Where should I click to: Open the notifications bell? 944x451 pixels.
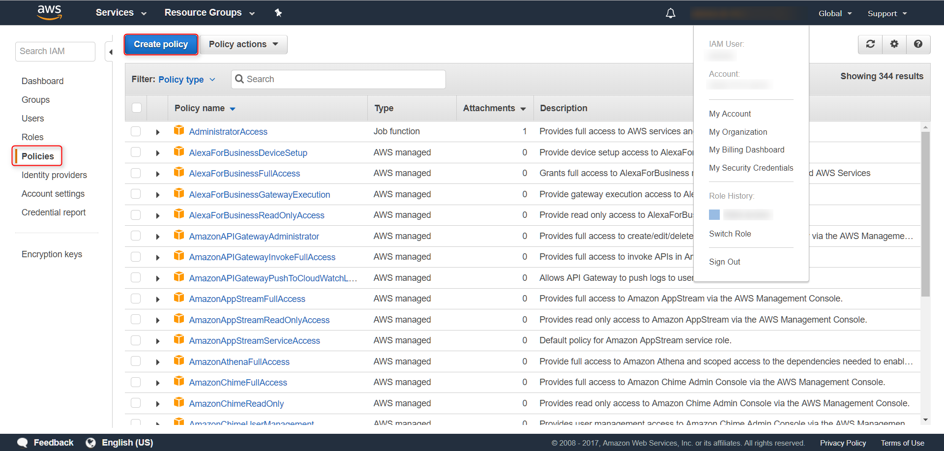pyautogui.click(x=671, y=13)
